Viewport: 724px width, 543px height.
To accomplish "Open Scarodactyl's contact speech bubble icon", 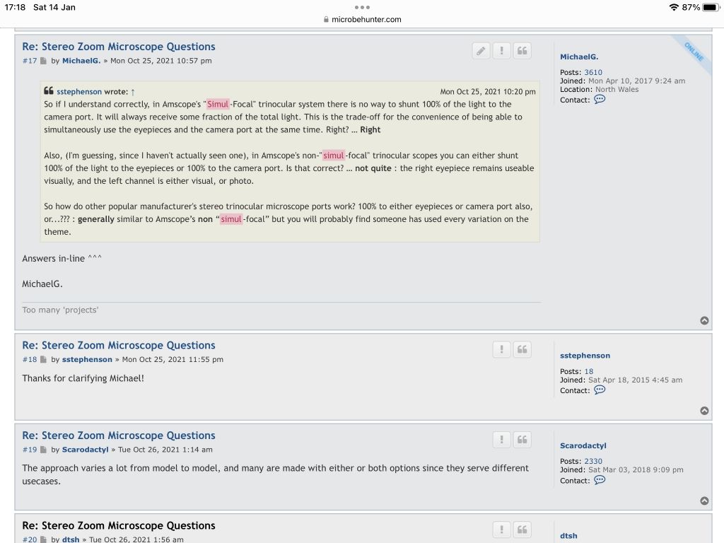I will pyautogui.click(x=600, y=480).
